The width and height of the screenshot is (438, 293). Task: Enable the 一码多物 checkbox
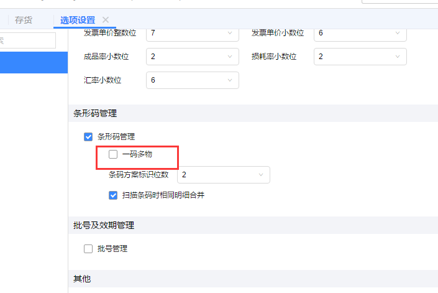pos(113,154)
